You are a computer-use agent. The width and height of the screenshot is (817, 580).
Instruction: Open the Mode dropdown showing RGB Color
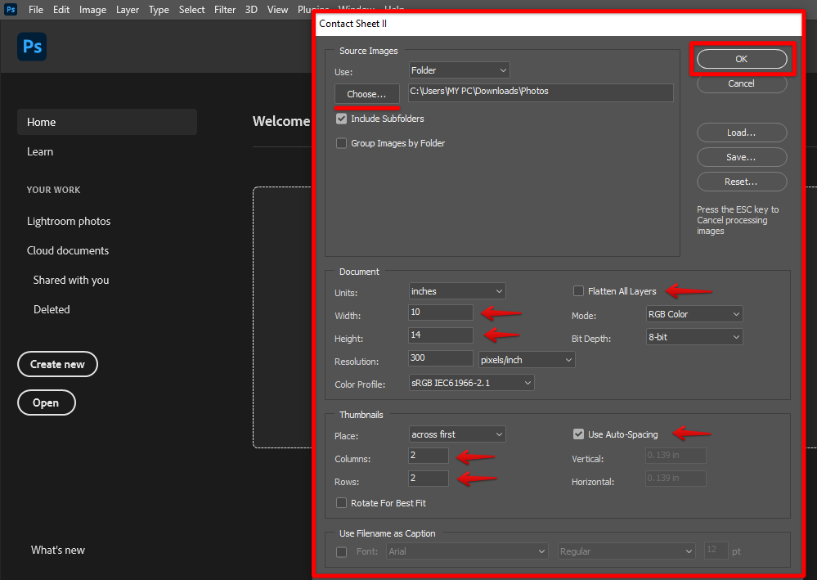694,314
